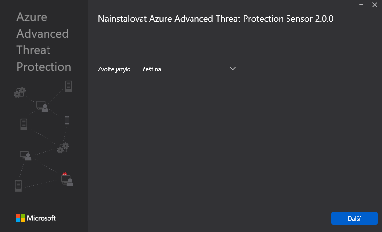Click the smartphone icon in network diagram
382x232 pixels.
(x=67, y=120)
